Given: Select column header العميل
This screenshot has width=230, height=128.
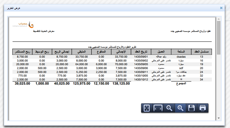Looking at the screenshot, I should [x=161, y=52].
